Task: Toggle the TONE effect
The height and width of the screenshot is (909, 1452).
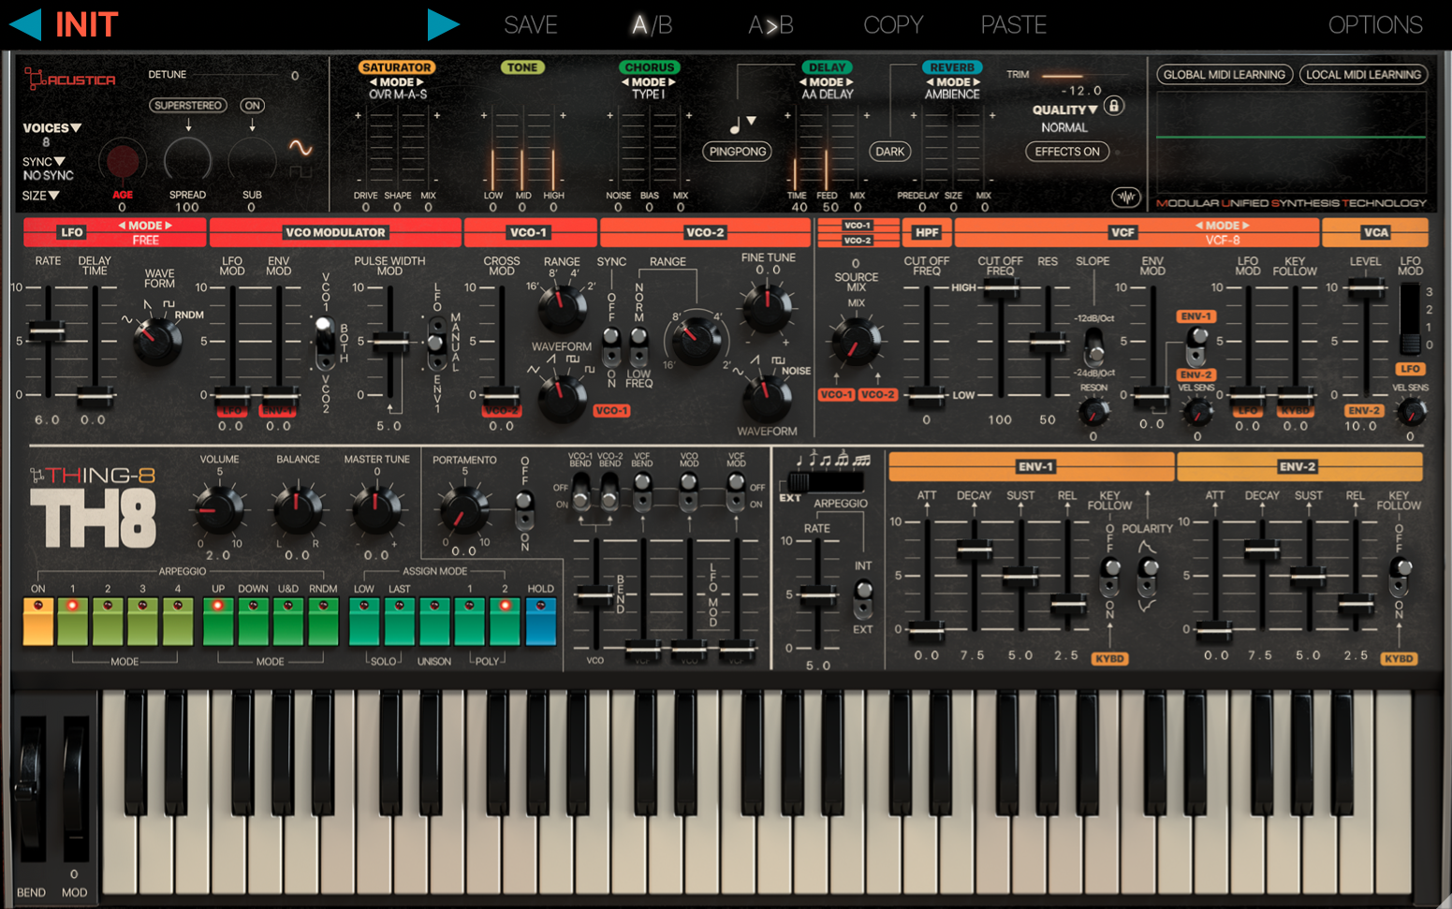Action: click(522, 67)
